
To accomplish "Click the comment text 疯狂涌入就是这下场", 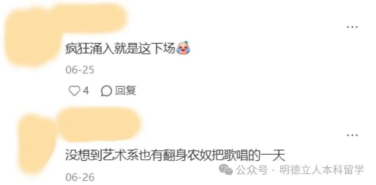I will pyautogui.click(x=120, y=48).
